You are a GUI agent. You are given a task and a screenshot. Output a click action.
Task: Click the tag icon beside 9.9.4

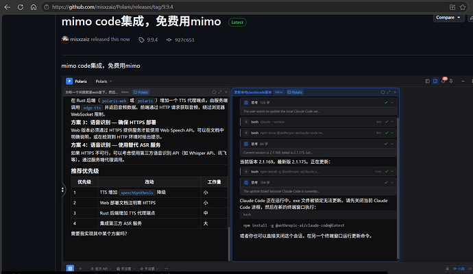pos(141,40)
